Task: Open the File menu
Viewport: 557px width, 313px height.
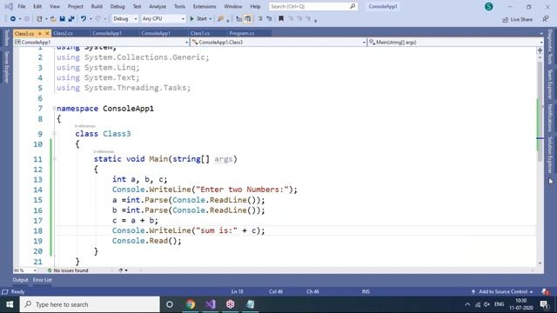Action: [22, 6]
